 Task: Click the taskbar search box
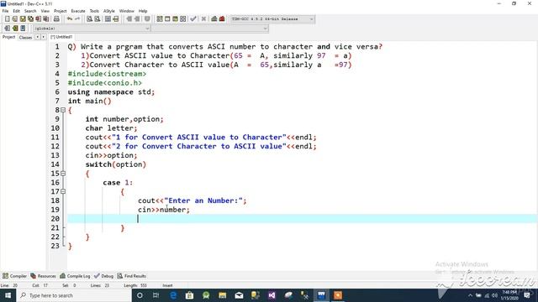tap(74, 295)
